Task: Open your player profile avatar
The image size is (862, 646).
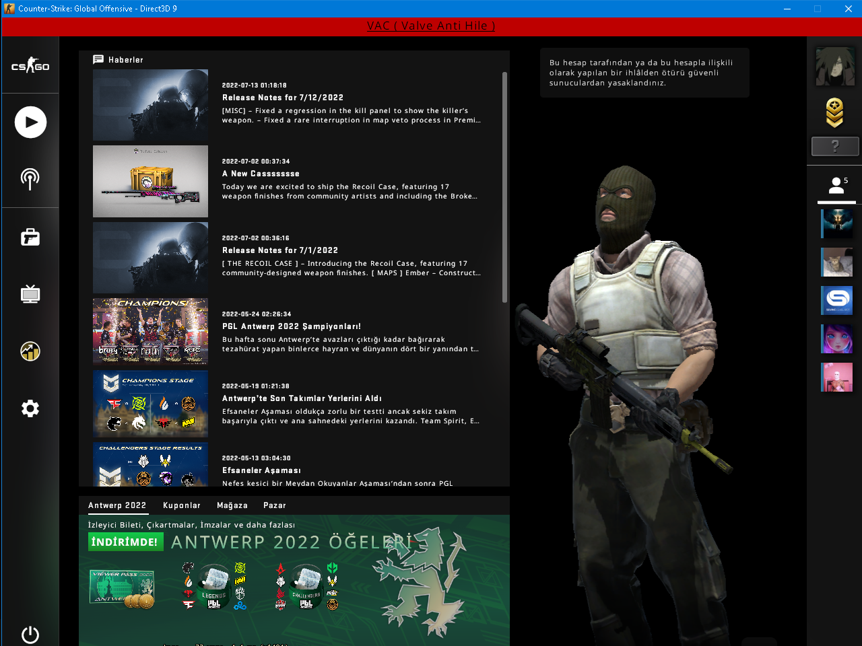Action: click(835, 66)
